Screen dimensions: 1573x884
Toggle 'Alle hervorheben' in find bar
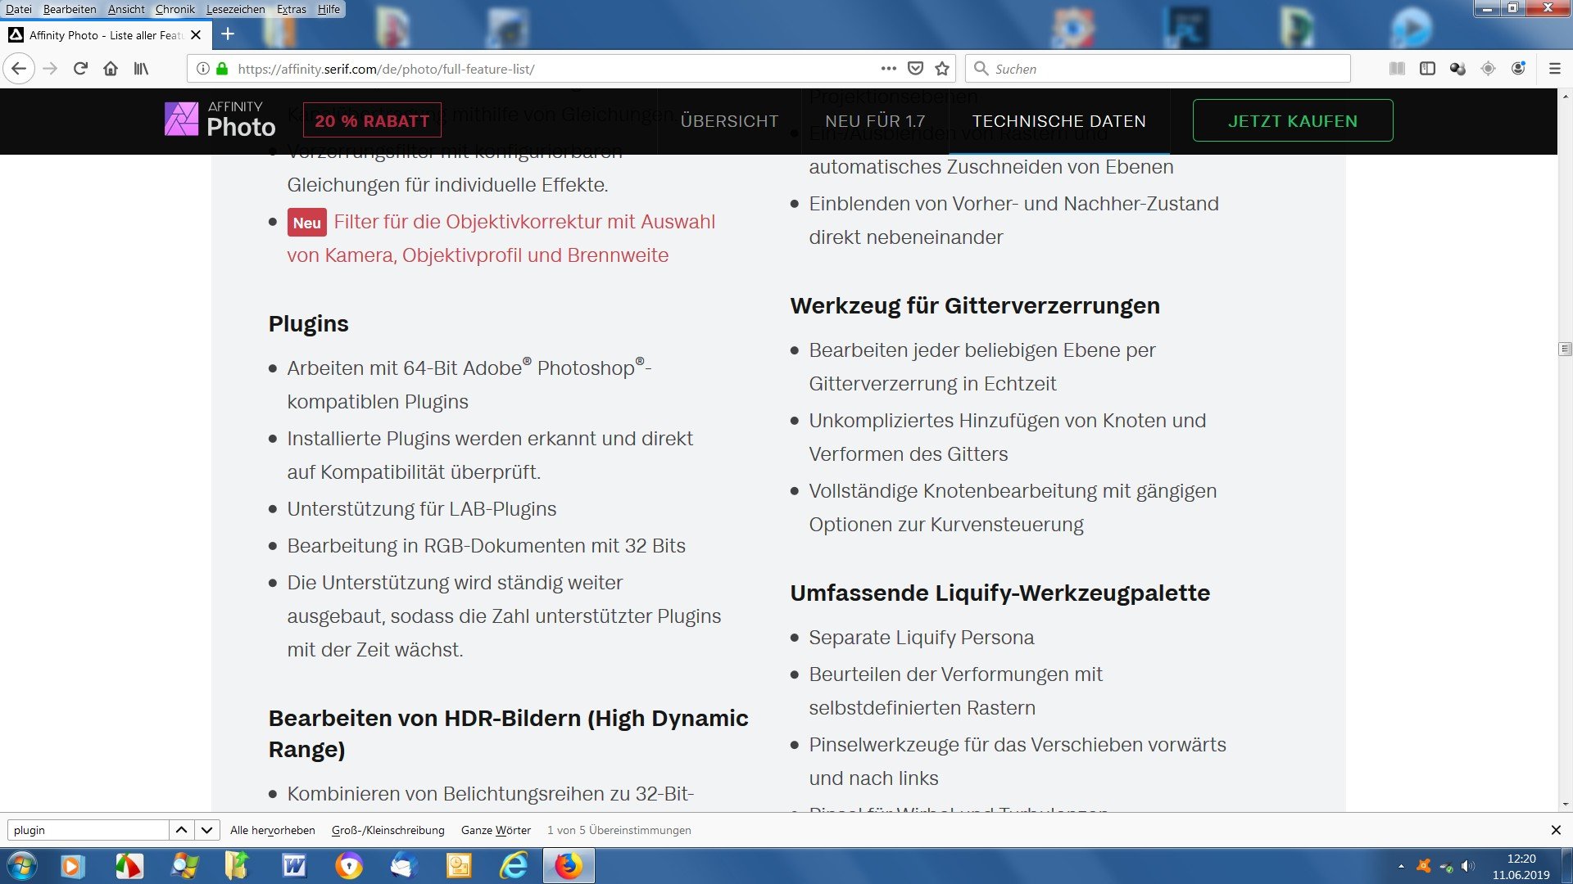[x=273, y=830]
